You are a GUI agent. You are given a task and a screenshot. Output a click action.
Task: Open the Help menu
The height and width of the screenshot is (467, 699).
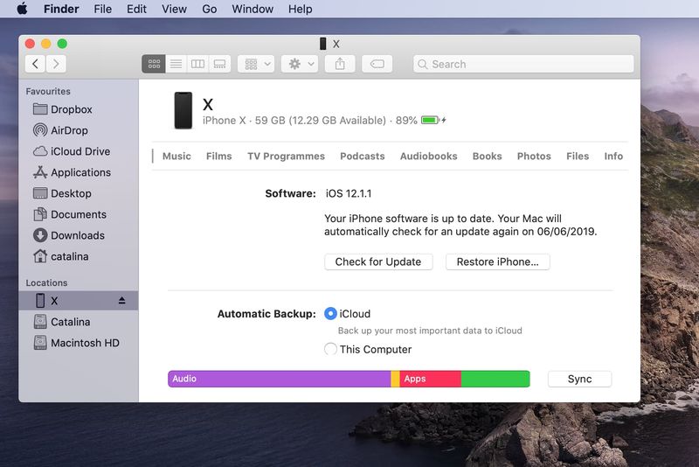coord(300,9)
